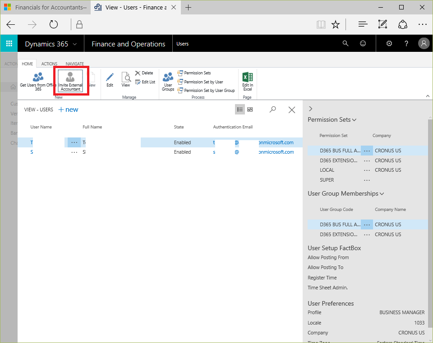This screenshot has width=433, height=343.
Task: Click Users breadcrumb in header
Action: [183, 44]
